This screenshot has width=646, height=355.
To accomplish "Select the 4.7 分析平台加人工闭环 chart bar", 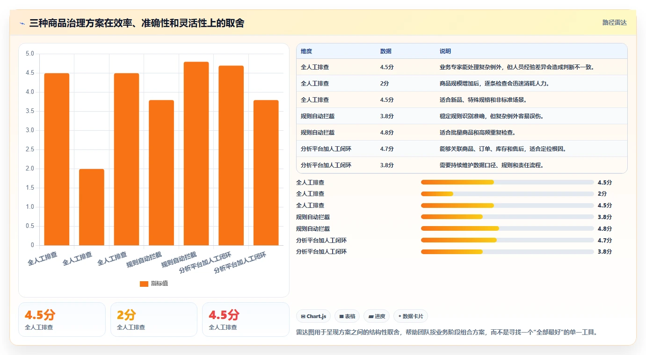I will 231,155.
